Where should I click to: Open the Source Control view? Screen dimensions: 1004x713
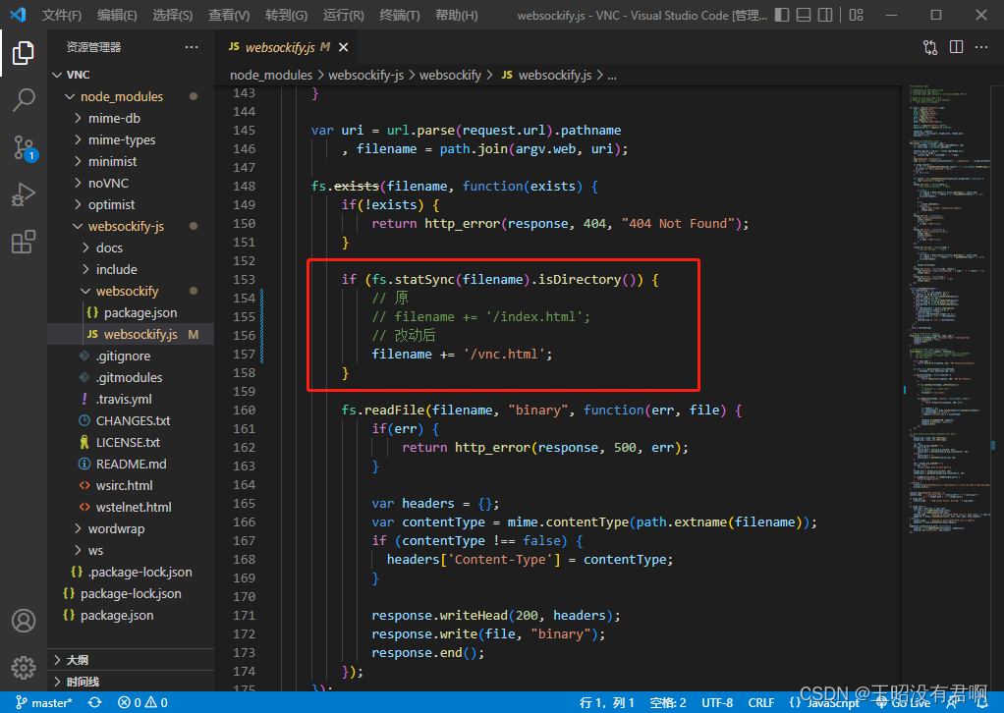pyautogui.click(x=23, y=147)
